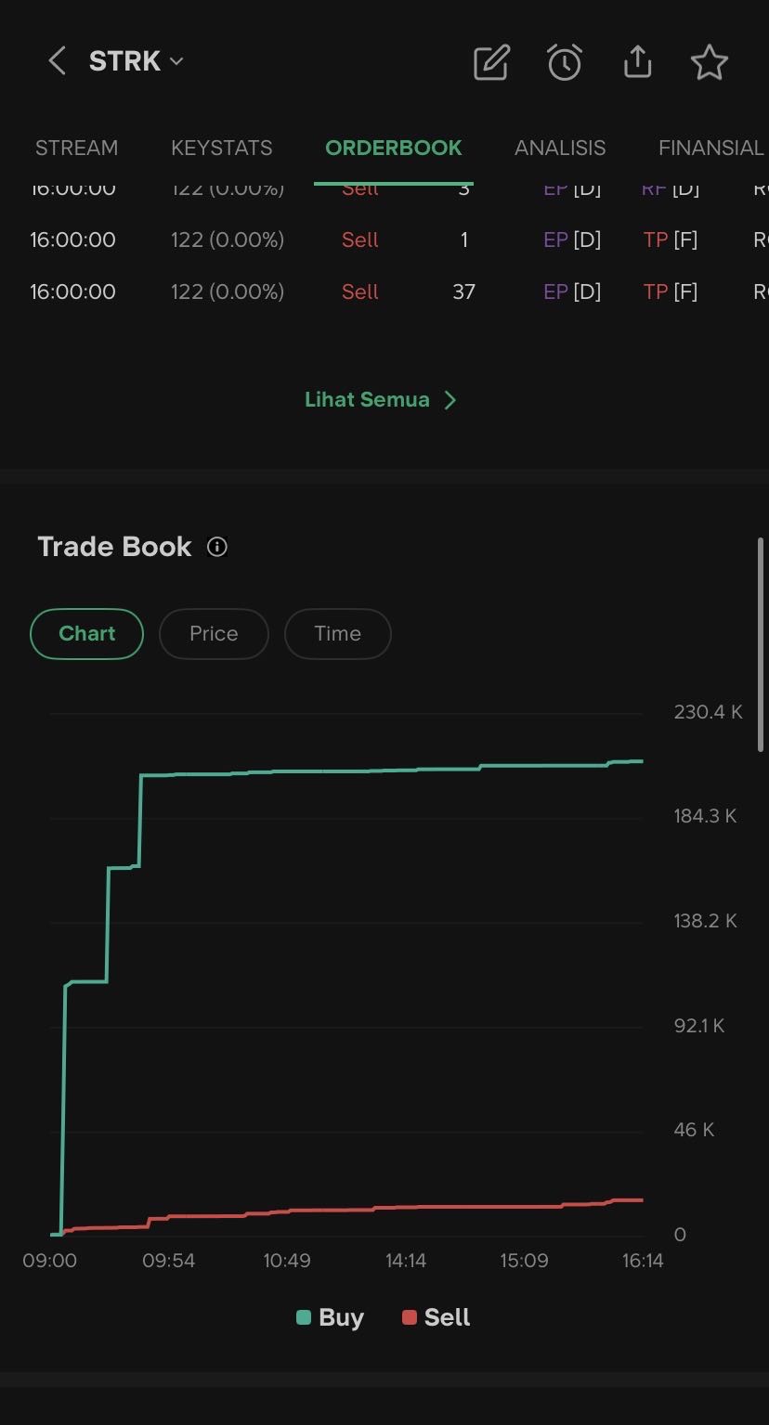The width and height of the screenshot is (769, 1425).
Task: Toggle the Buy series legend
Action: 331,1317
